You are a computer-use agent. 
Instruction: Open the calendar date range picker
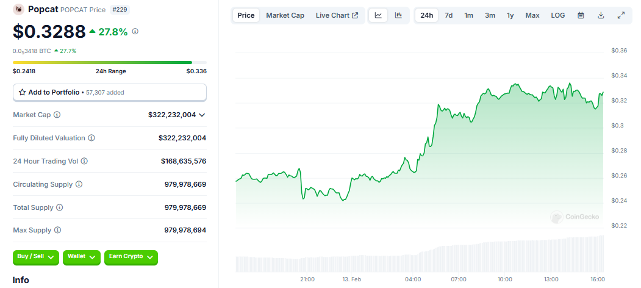pyautogui.click(x=581, y=15)
